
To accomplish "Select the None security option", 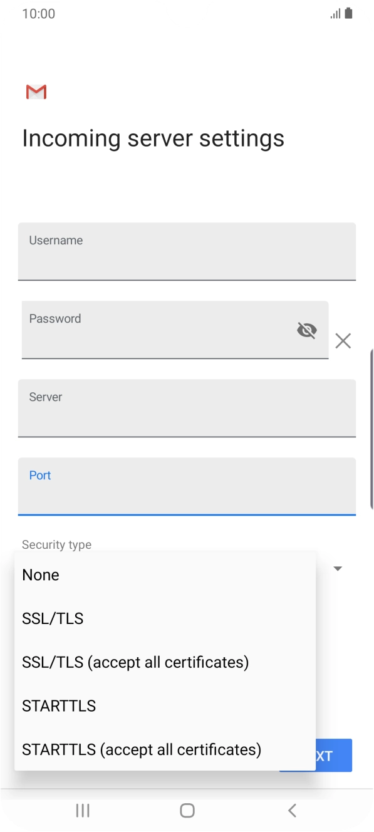I will (x=40, y=575).
